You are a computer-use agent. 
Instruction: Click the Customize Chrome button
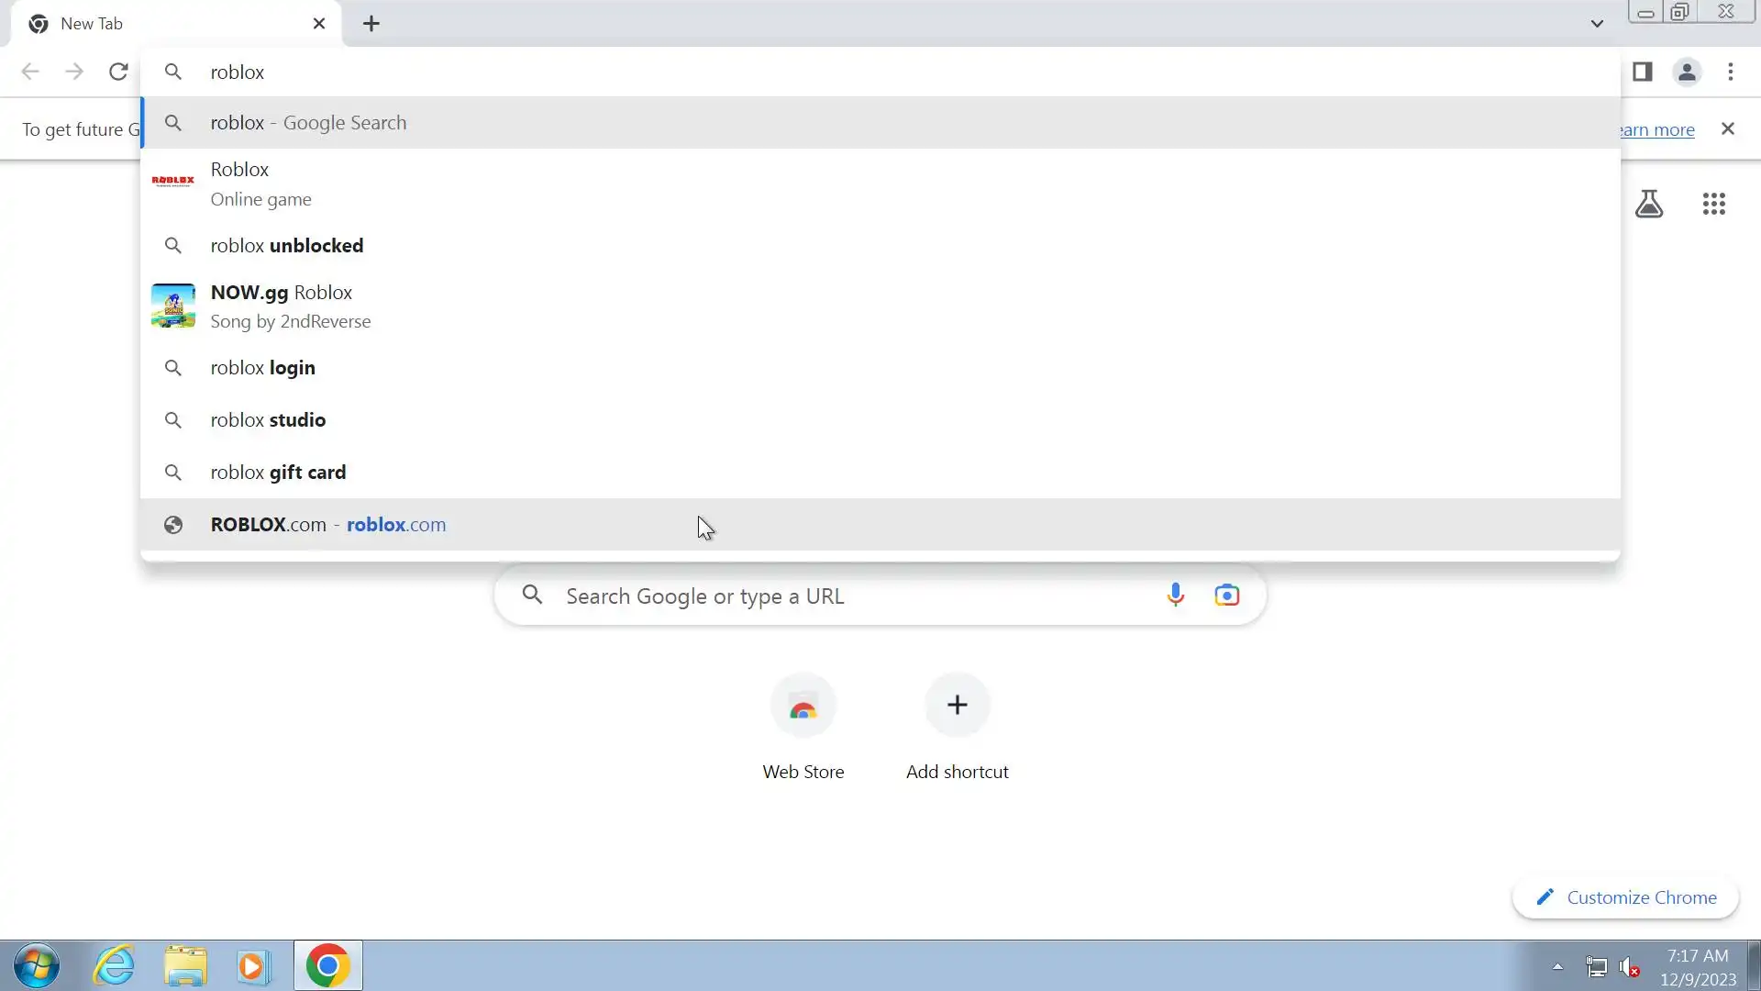click(1625, 897)
